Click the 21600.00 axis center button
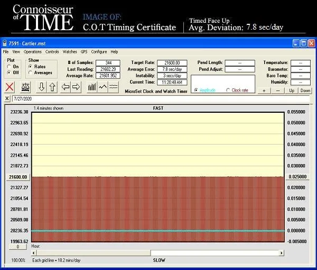The image size is (317, 270). 18,177
